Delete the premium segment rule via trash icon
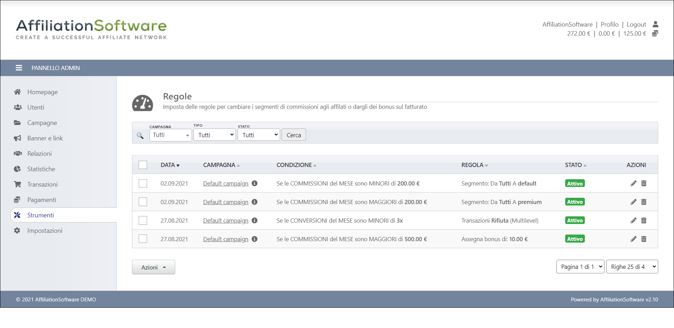The image size is (674, 328). click(x=644, y=202)
